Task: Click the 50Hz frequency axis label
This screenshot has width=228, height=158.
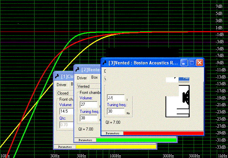Action: [81, 156]
